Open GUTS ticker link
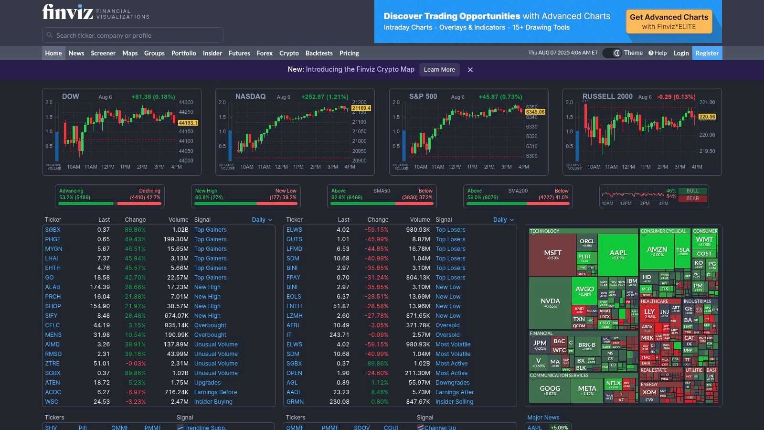 pyautogui.click(x=295, y=239)
